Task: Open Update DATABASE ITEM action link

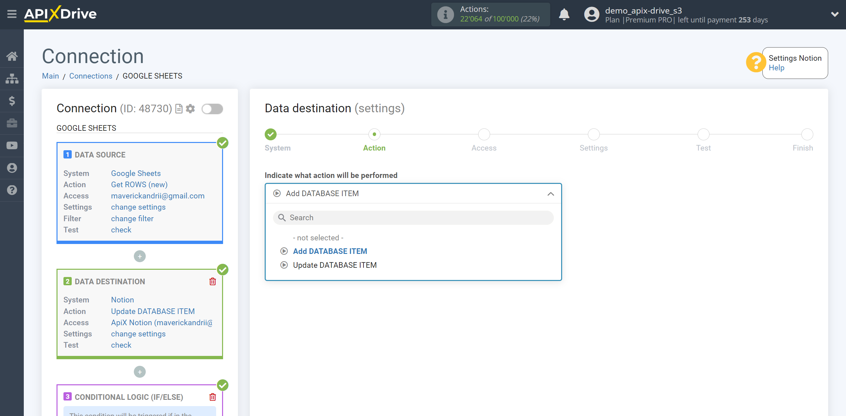Action: tap(153, 311)
